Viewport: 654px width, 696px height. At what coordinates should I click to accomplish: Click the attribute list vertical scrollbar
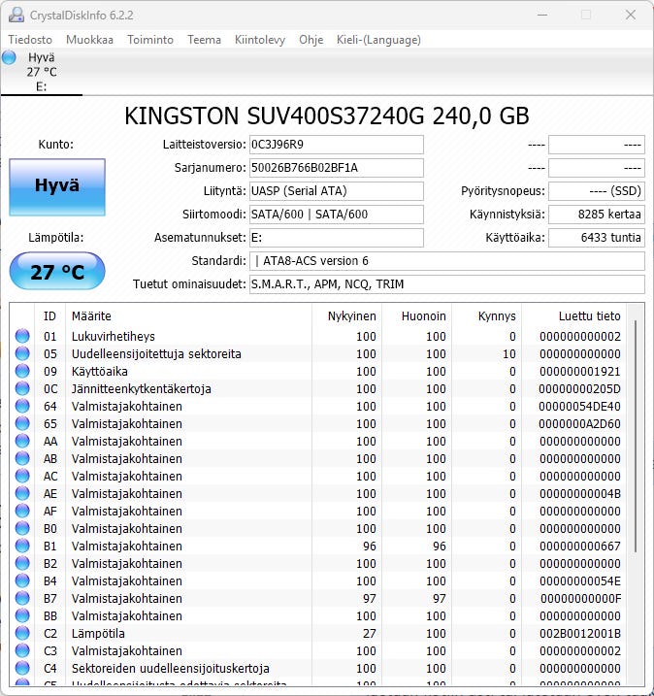tap(636, 437)
